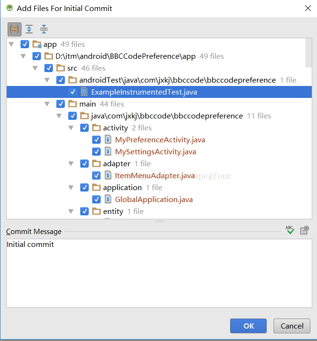Click the Android Studio logo in title bar
The image size is (317, 341).
tap(10, 8)
